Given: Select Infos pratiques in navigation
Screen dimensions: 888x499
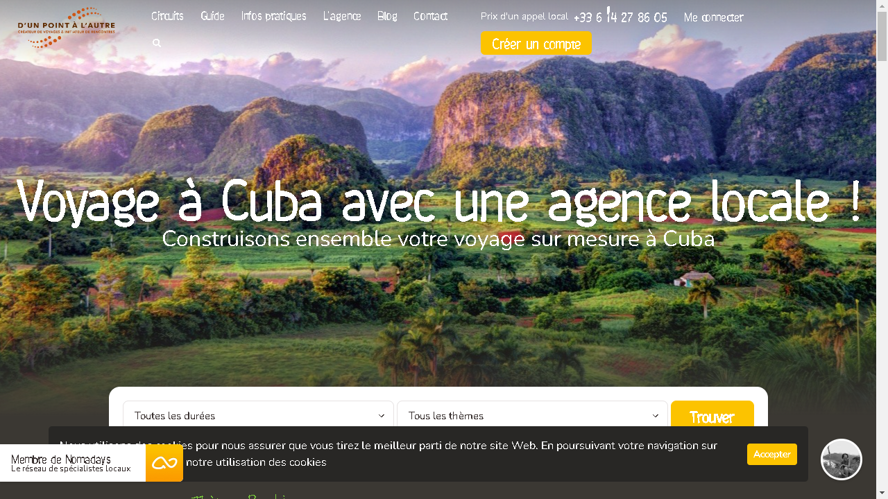Looking at the screenshot, I should point(273,16).
